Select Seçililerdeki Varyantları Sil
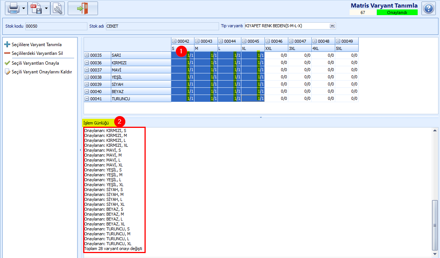Viewport: 440px width, 258px height. [x=37, y=53]
